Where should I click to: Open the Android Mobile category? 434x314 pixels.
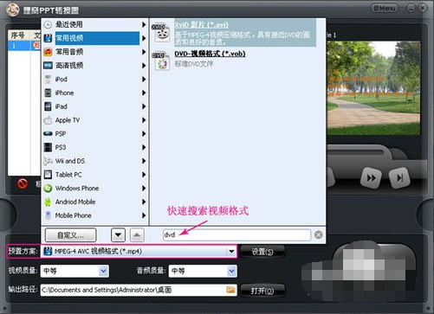[94, 202]
